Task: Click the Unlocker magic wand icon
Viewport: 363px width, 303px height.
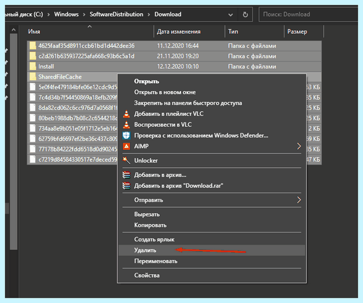Action: [126, 161]
